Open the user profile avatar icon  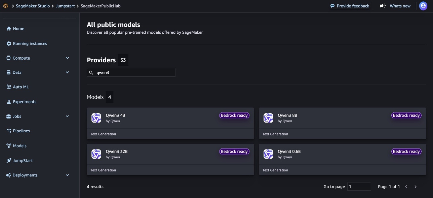[423, 6]
